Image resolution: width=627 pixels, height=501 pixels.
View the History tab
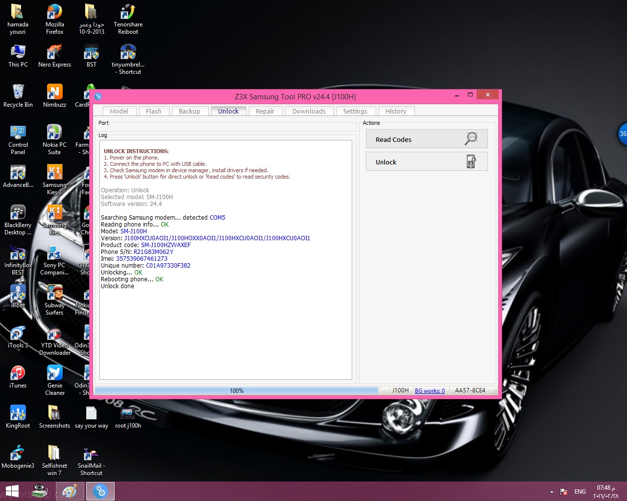[396, 111]
